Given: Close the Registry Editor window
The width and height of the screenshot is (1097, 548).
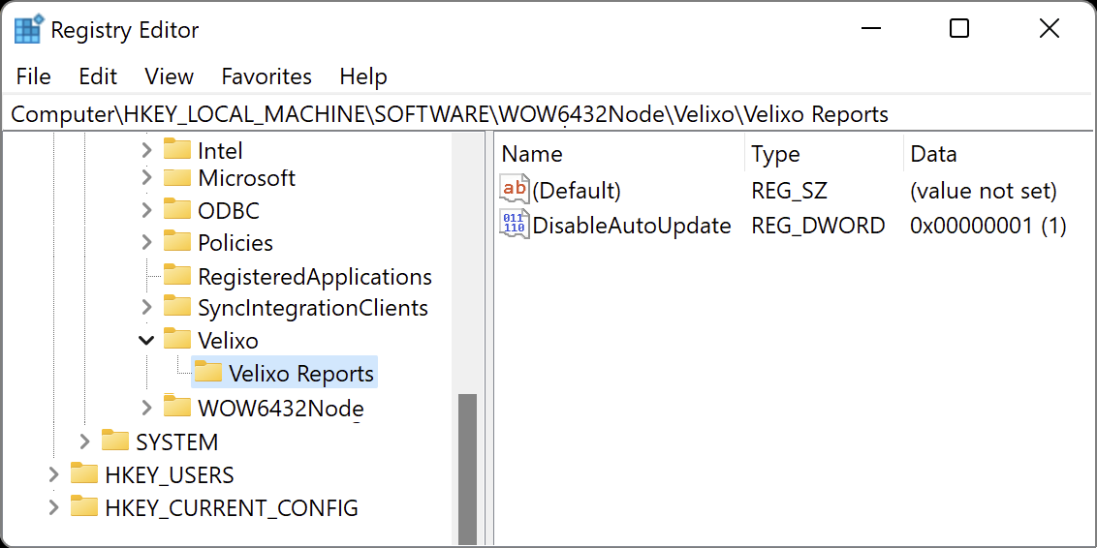Looking at the screenshot, I should coord(1050,29).
